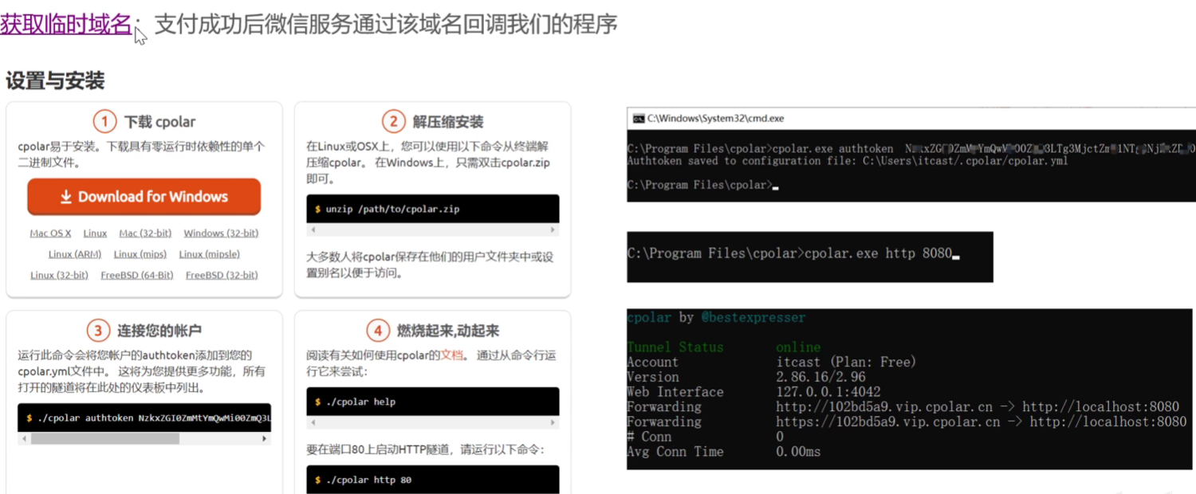Click the Download for Windows button
The height and width of the screenshot is (494, 1196).
tap(144, 197)
